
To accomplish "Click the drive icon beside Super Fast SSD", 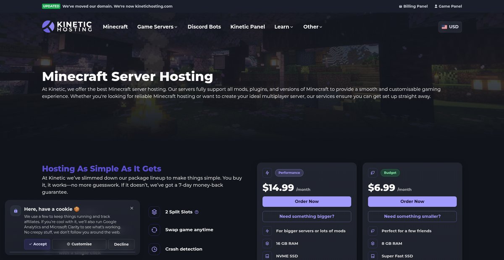I will pos(373,256).
